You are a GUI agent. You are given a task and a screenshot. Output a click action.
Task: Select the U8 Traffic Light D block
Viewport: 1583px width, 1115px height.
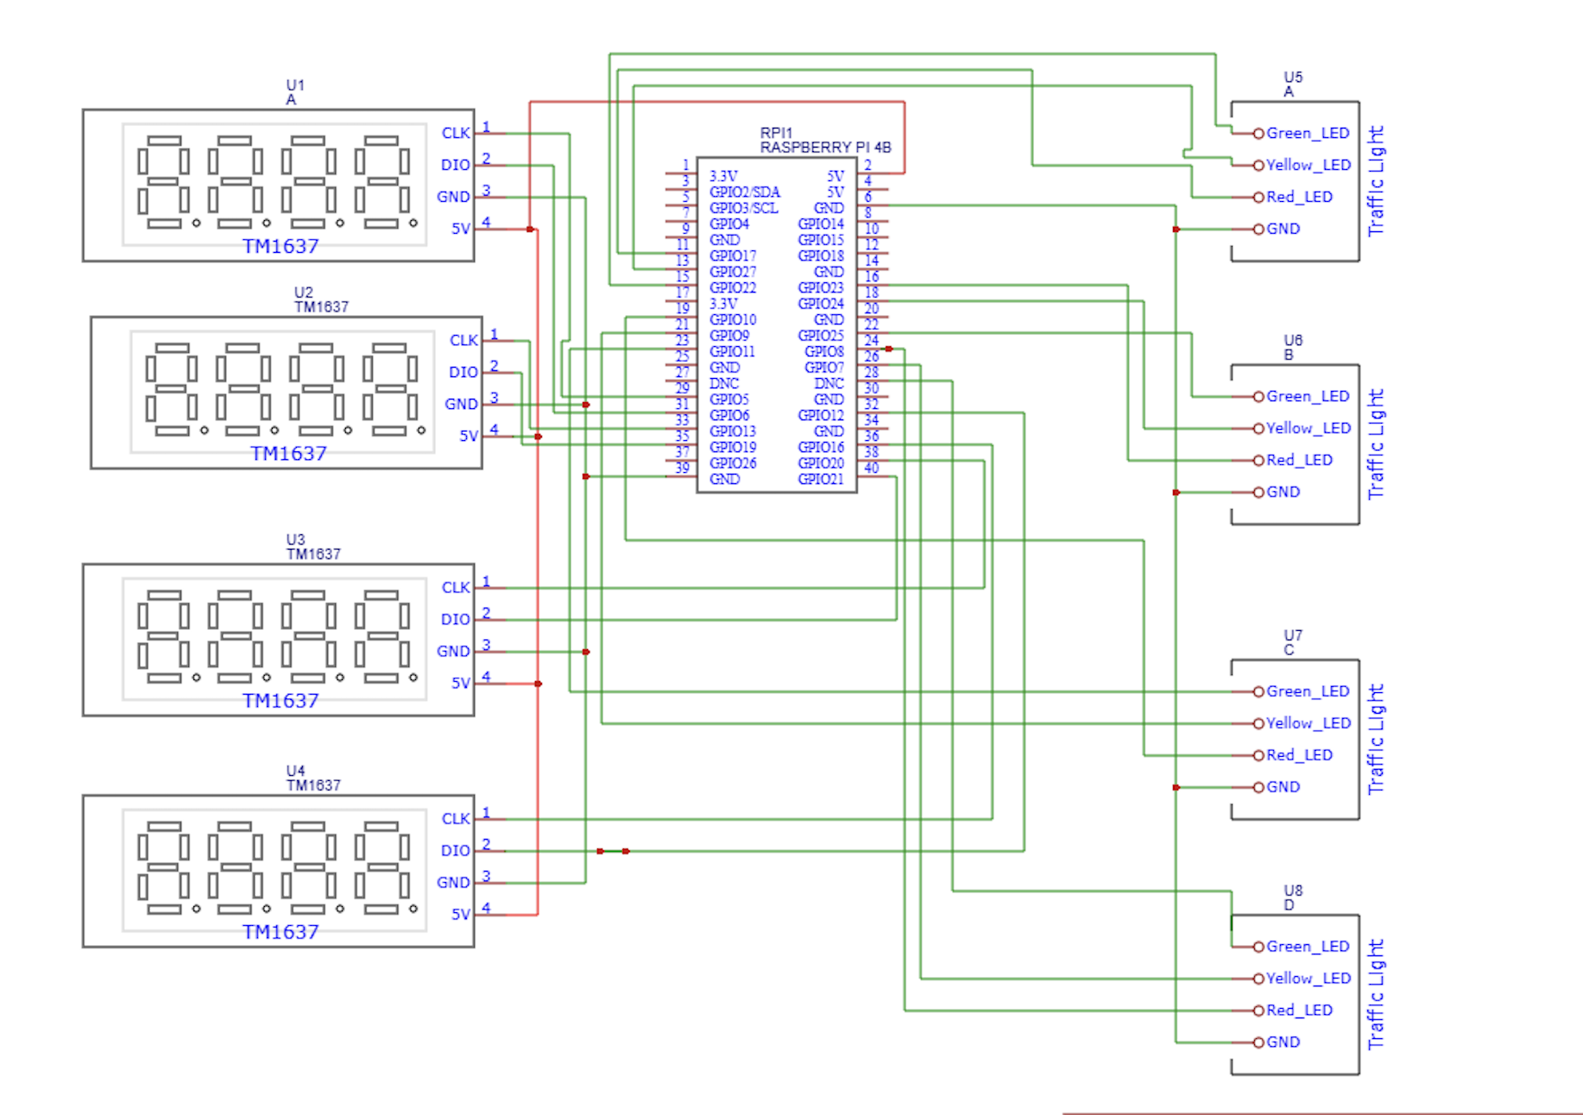pyautogui.click(x=1294, y=994)
